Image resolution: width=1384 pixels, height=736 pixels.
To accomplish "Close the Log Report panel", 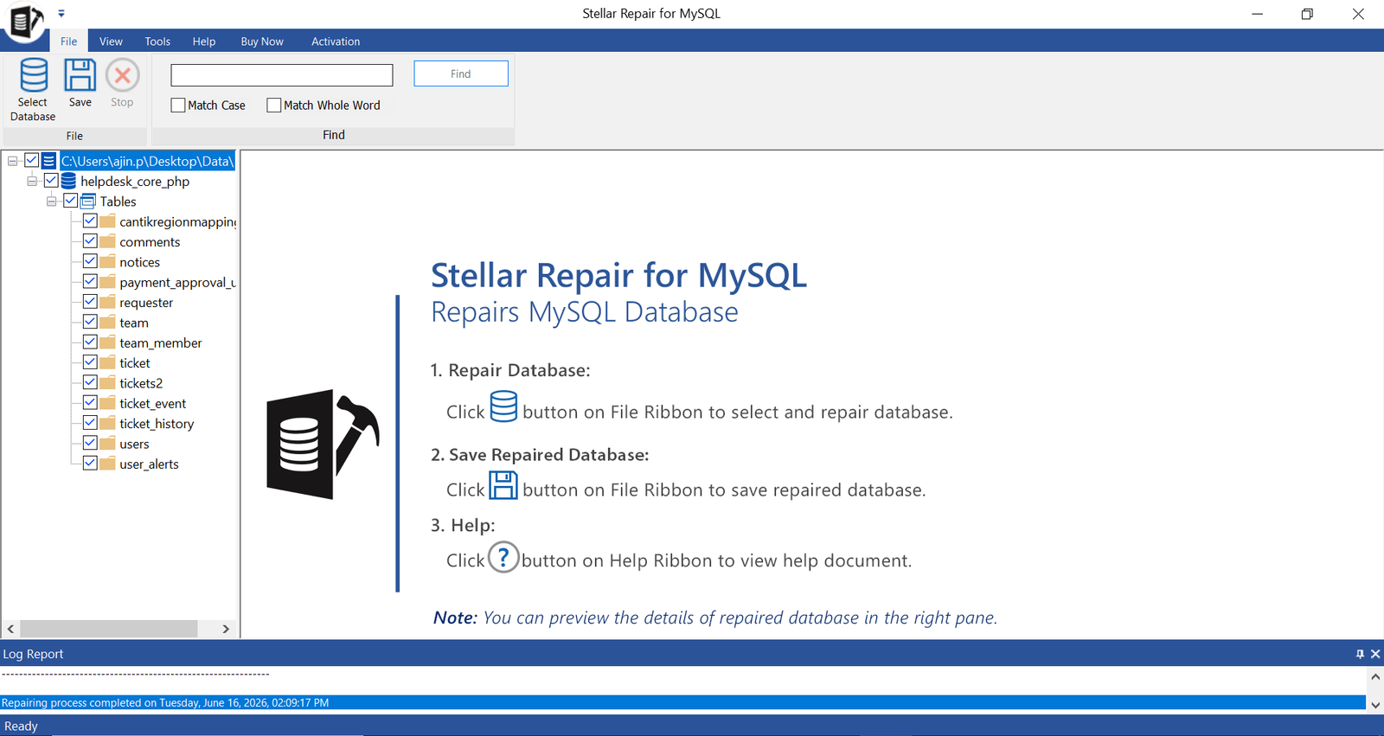I will coord(1375,654).
